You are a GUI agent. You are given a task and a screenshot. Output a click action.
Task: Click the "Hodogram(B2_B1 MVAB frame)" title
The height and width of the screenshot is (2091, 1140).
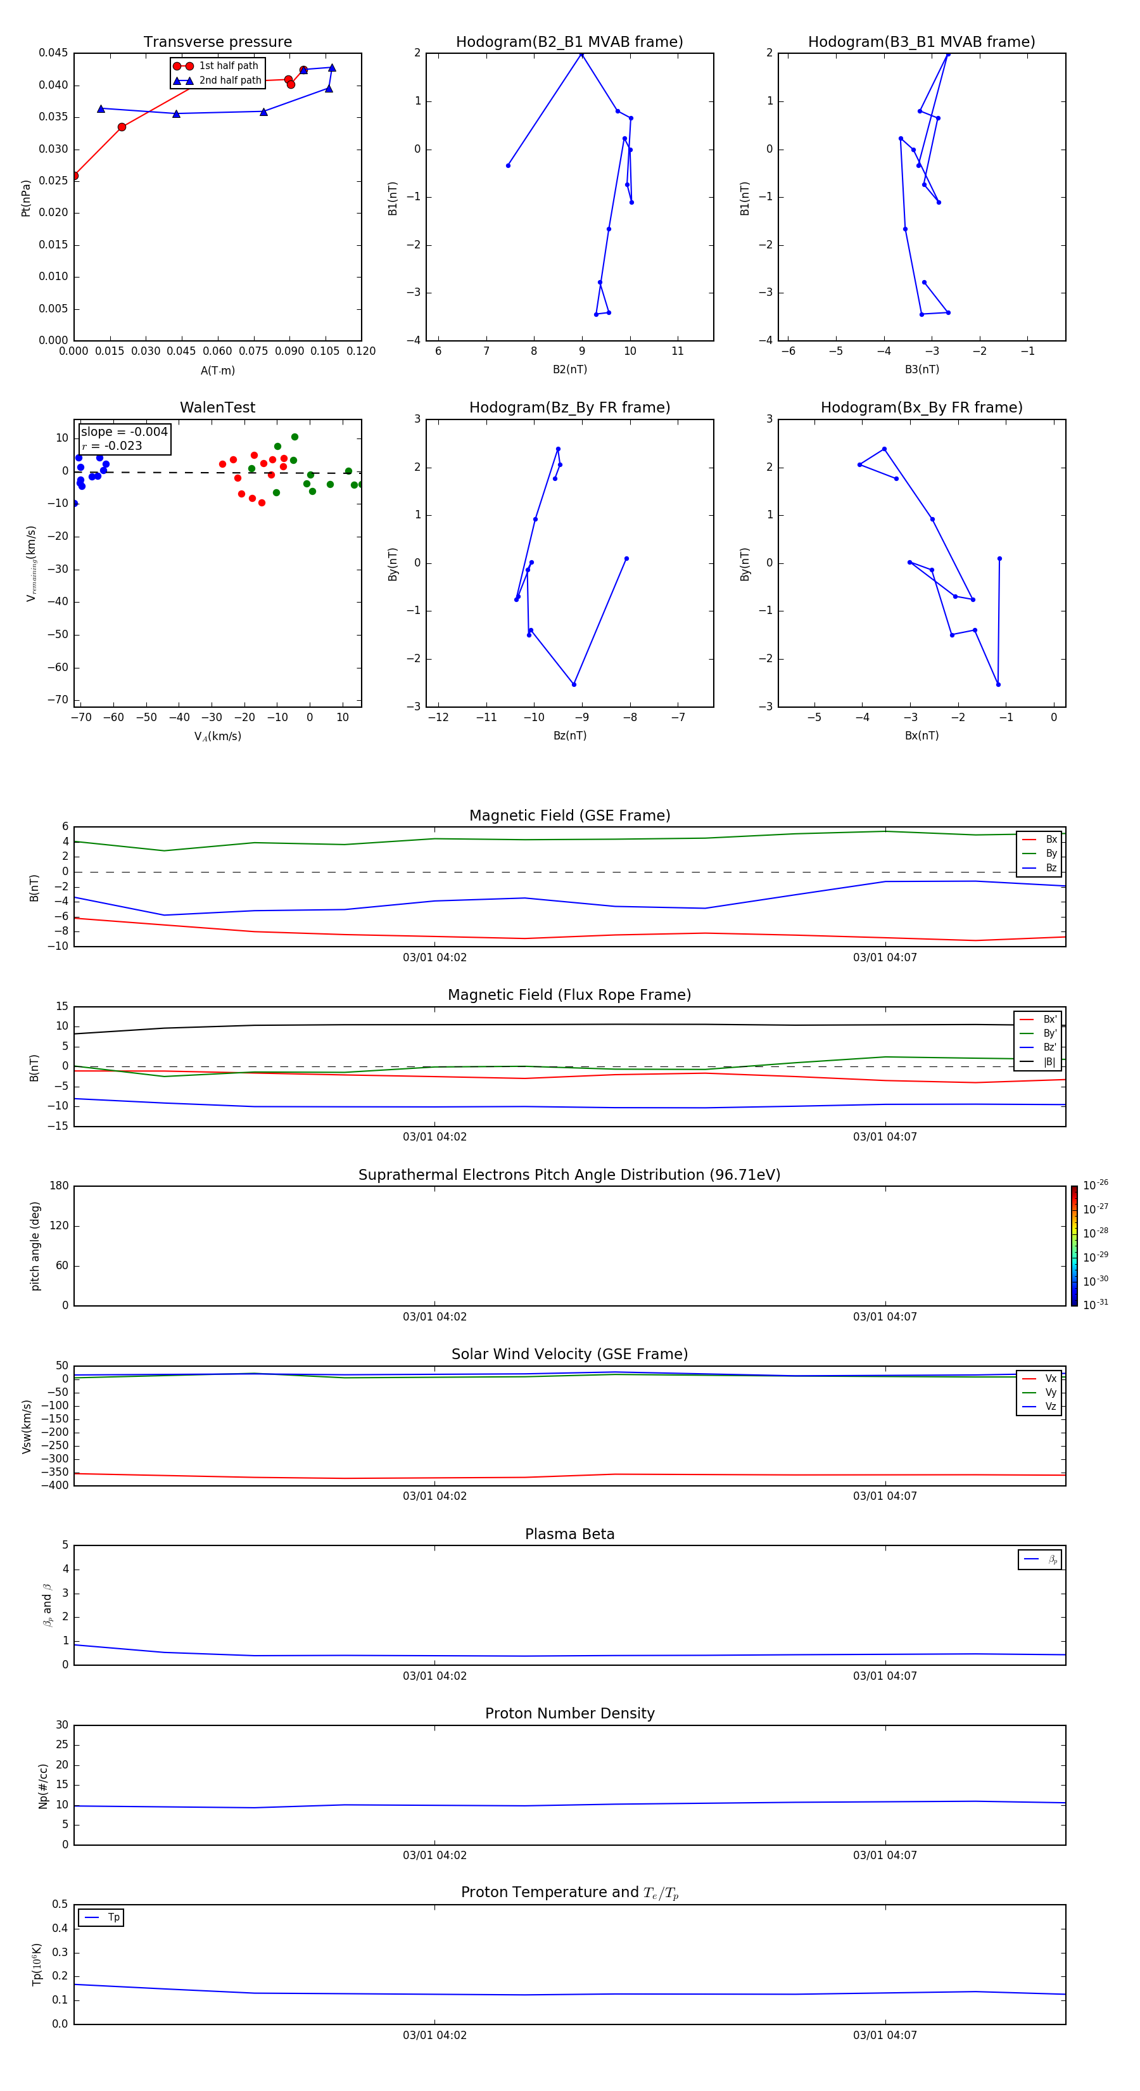[x=569, y=42]
